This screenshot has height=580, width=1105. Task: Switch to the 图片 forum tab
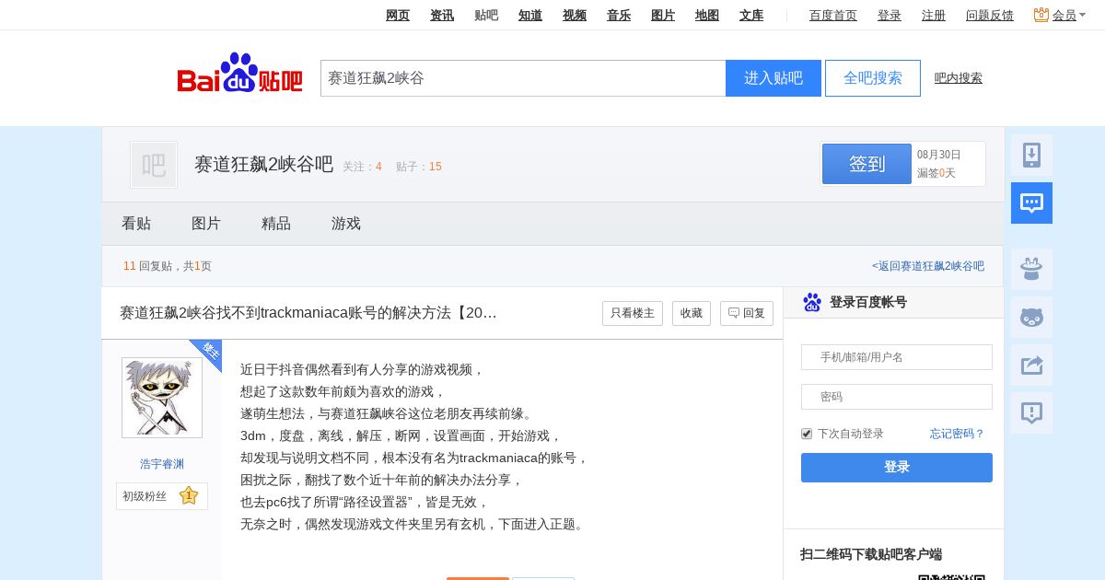[x=206, y=224]
